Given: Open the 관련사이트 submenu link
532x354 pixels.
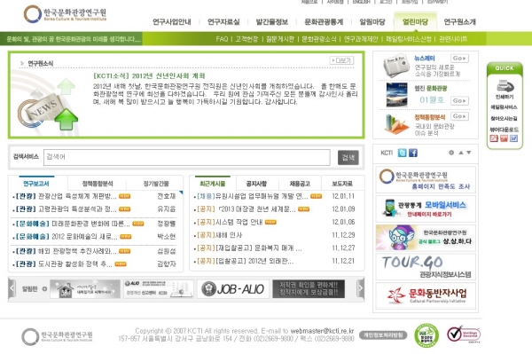Looking at the screenshot, I should 453,39.
